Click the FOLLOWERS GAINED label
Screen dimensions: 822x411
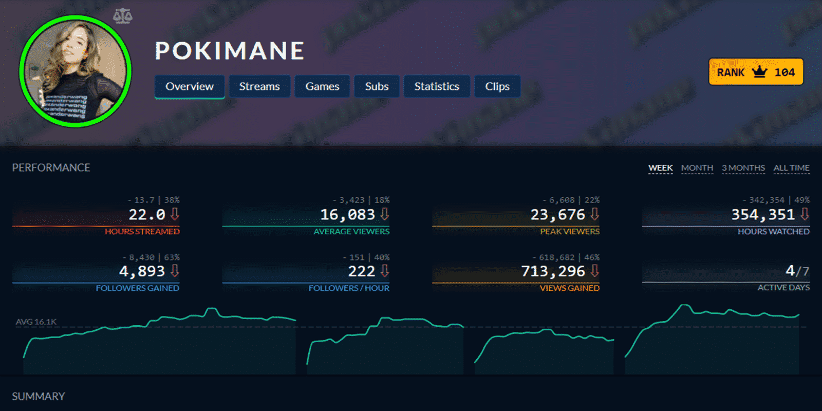pyautogui.click(x=138, y=288)
